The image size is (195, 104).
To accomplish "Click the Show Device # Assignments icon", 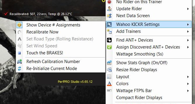I will tap(19, 25).
